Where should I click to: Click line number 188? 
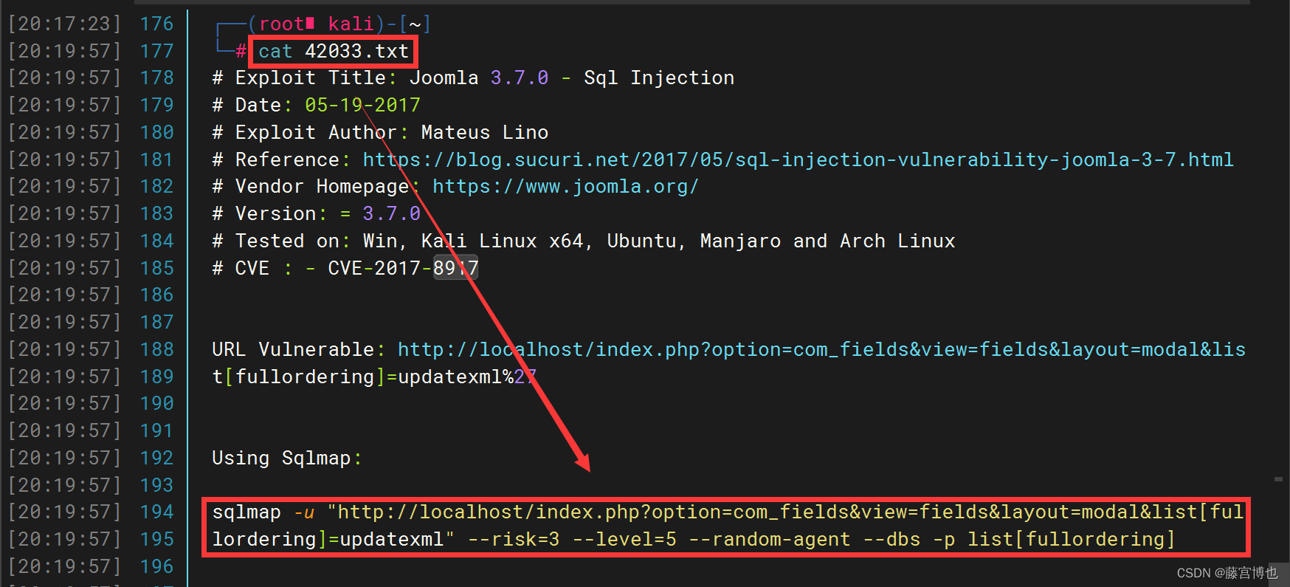156,349
